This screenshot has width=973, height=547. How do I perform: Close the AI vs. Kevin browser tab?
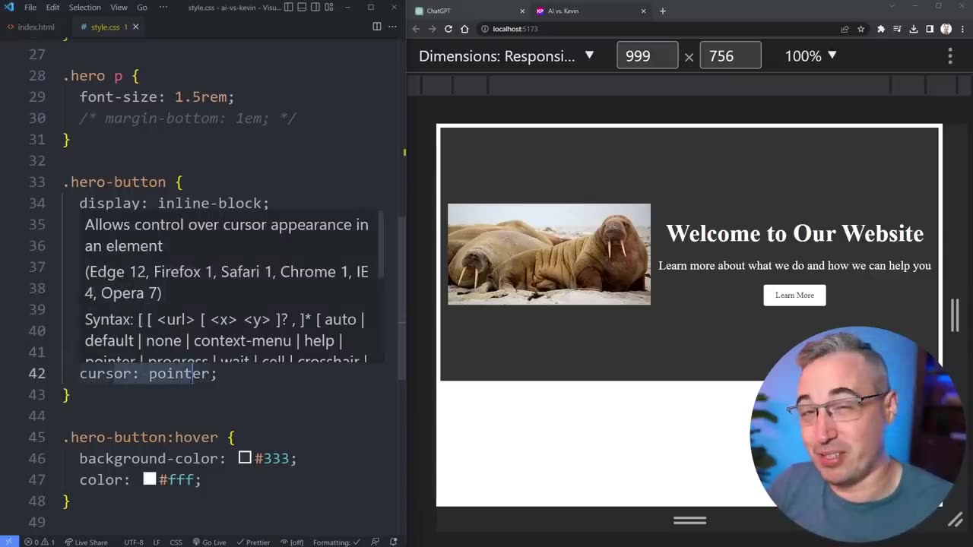tap(643, 11)
